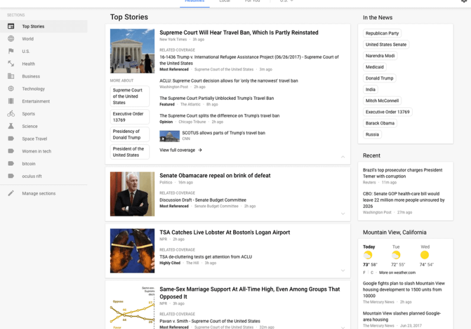Open Supreme Court Will Hear Travel Ban headline
Screen dimensions: 471x329
tap(239, 32)
